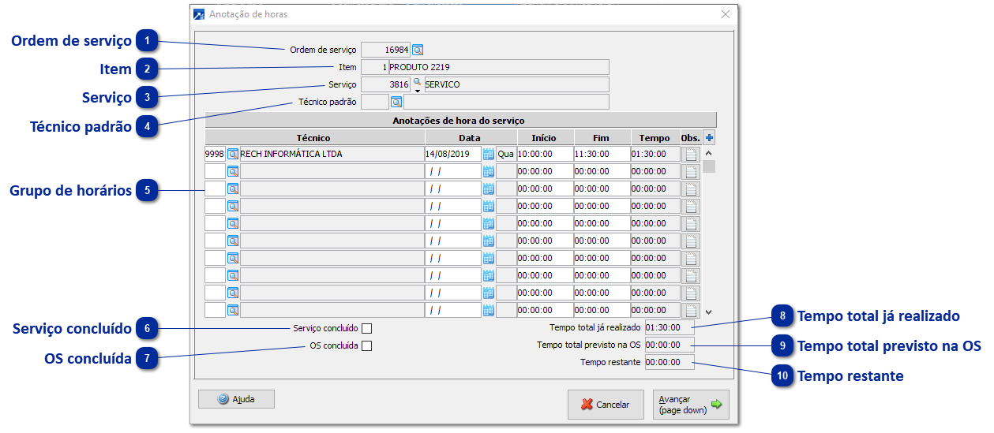Enable the OS concluída checkbox

tap(366, 345)
